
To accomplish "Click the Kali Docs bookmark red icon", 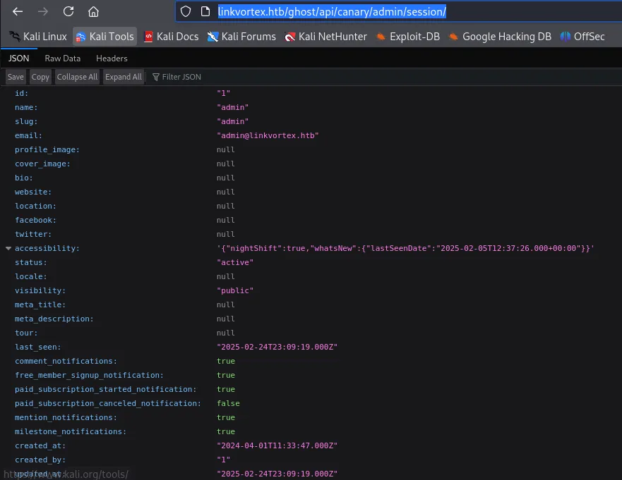I will coord(148,37).
